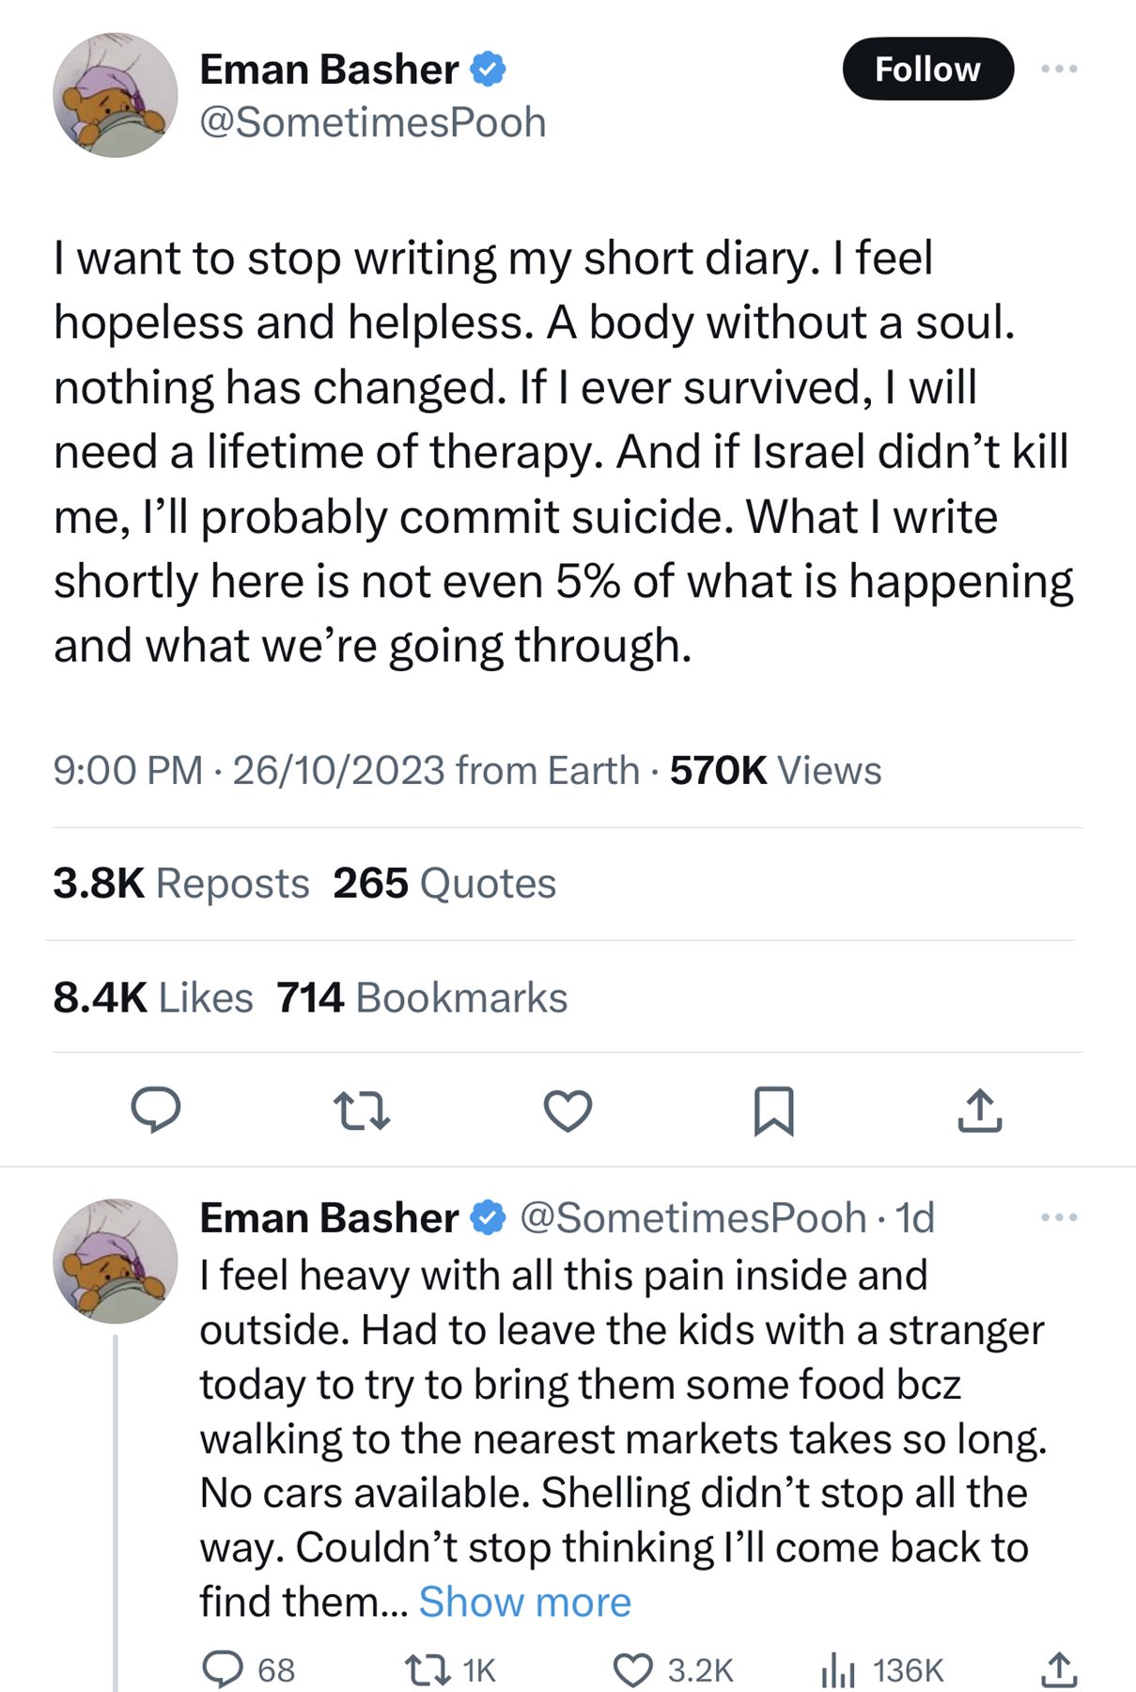Open the @SometimesPooh handle in header

[372, 122]
